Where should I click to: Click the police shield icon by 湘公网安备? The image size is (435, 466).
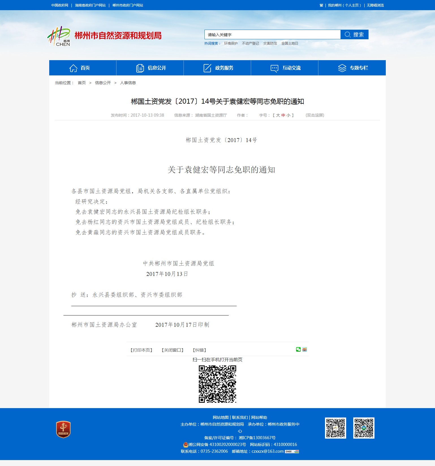pos(186,445)
